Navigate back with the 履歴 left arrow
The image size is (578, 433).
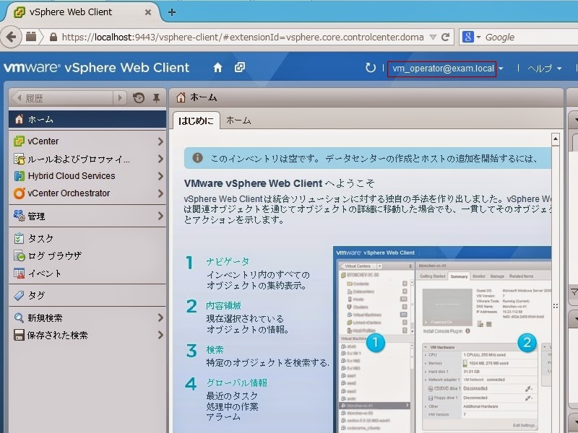point(19,98)
